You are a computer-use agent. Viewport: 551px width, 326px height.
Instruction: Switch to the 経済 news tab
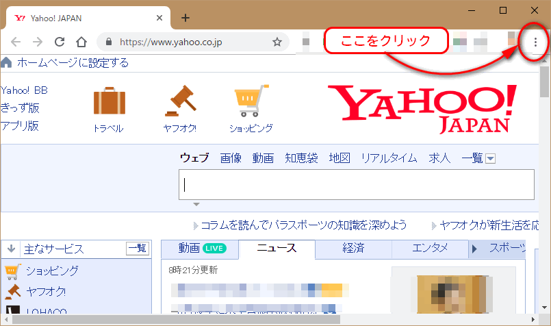[353, 248]
